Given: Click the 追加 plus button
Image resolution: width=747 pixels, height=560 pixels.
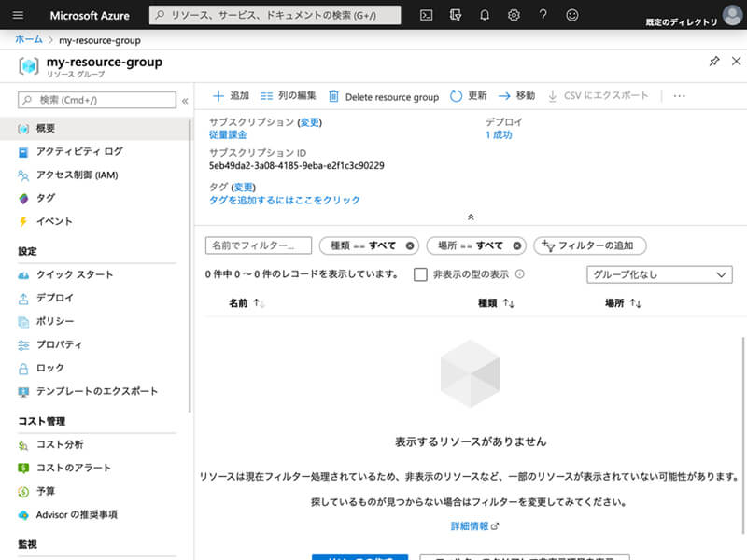Looking at the screenshot, I should (x=231, y=96).
